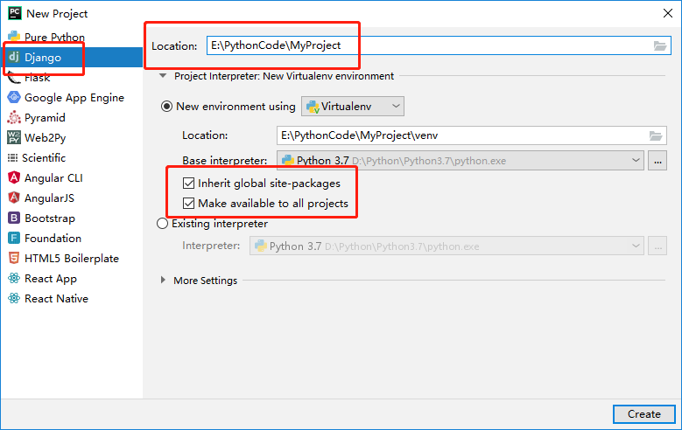Close the New Project dialog
Screen dimensions: 682x430
pyautogui.click(x=668, y=13)
